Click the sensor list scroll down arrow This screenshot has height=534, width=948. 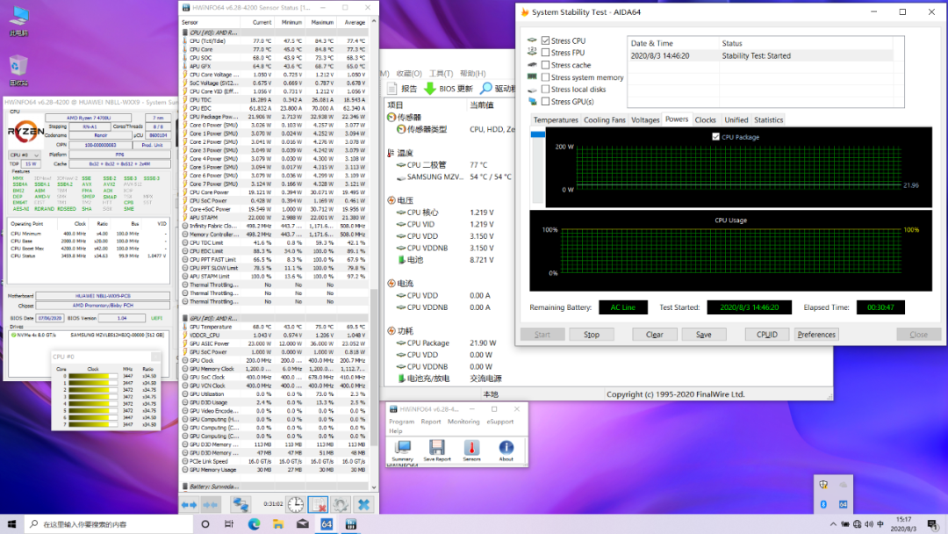[x=376, y=486]
